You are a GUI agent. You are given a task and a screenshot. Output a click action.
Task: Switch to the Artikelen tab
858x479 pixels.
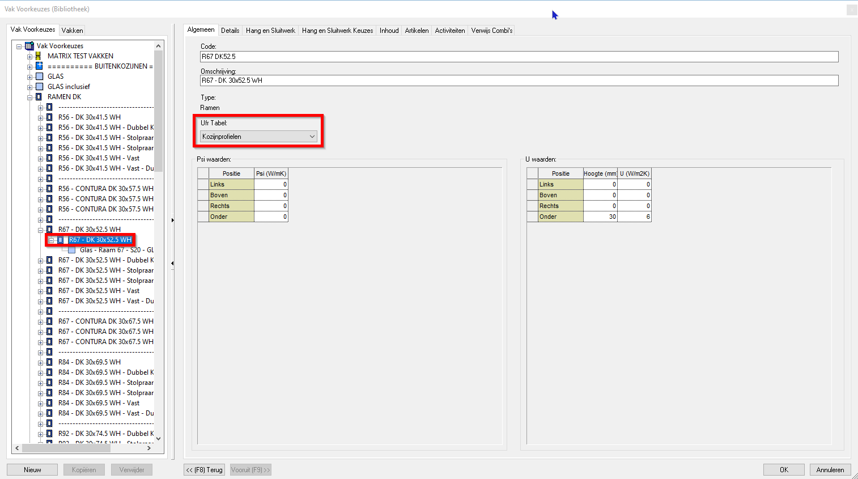pyautogui.click(x=417, y=30)
